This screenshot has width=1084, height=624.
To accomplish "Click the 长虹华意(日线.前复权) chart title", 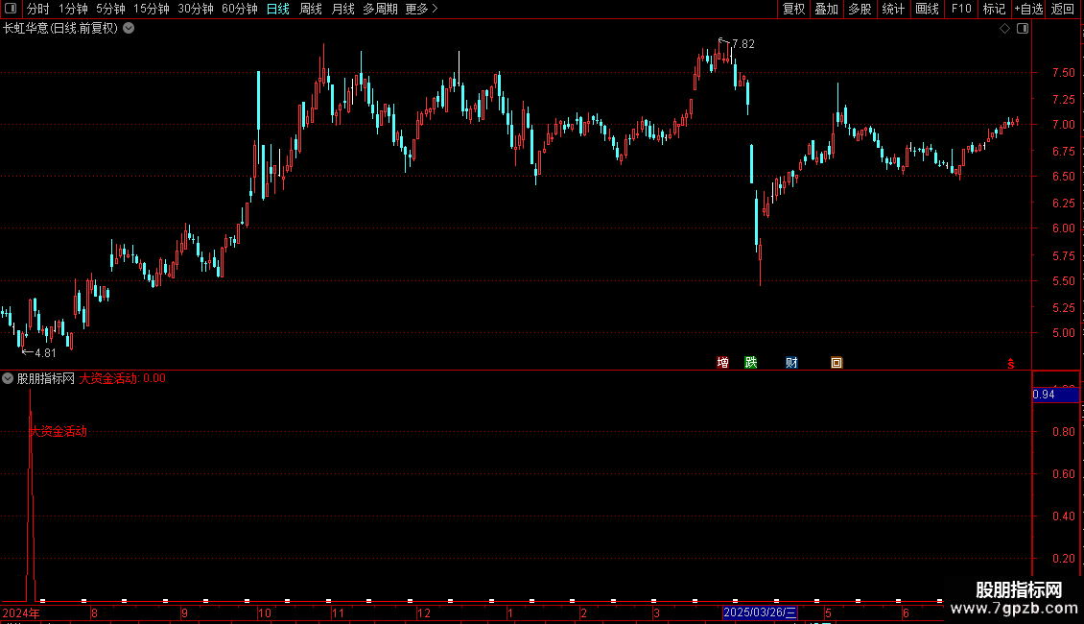I will [x=60, y=29].
